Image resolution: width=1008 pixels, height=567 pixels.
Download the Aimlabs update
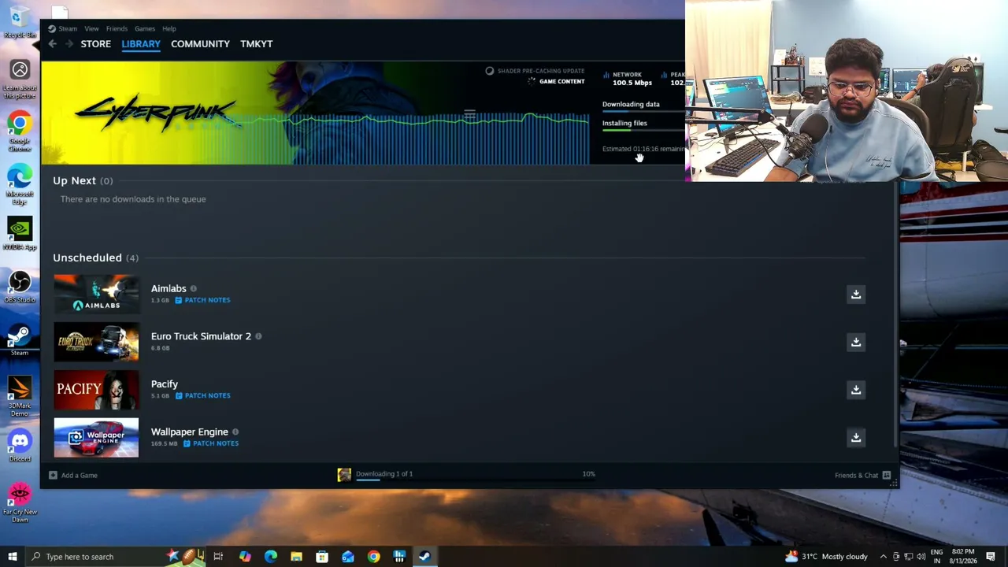point(856,294)
